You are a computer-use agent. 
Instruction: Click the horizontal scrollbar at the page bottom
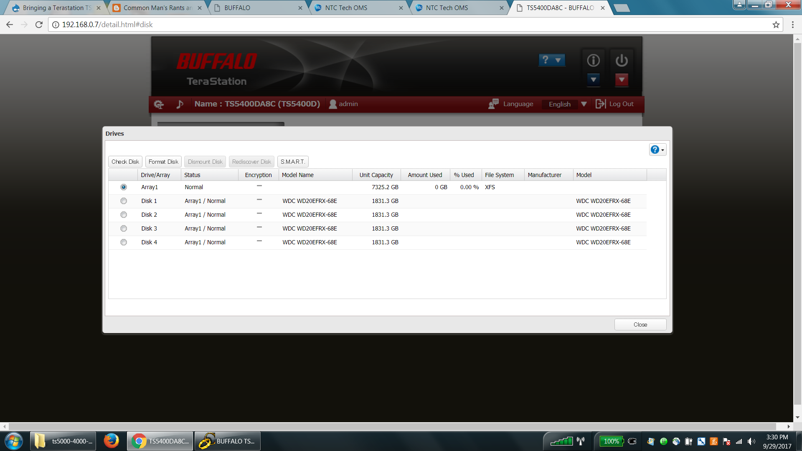[393, 426]
